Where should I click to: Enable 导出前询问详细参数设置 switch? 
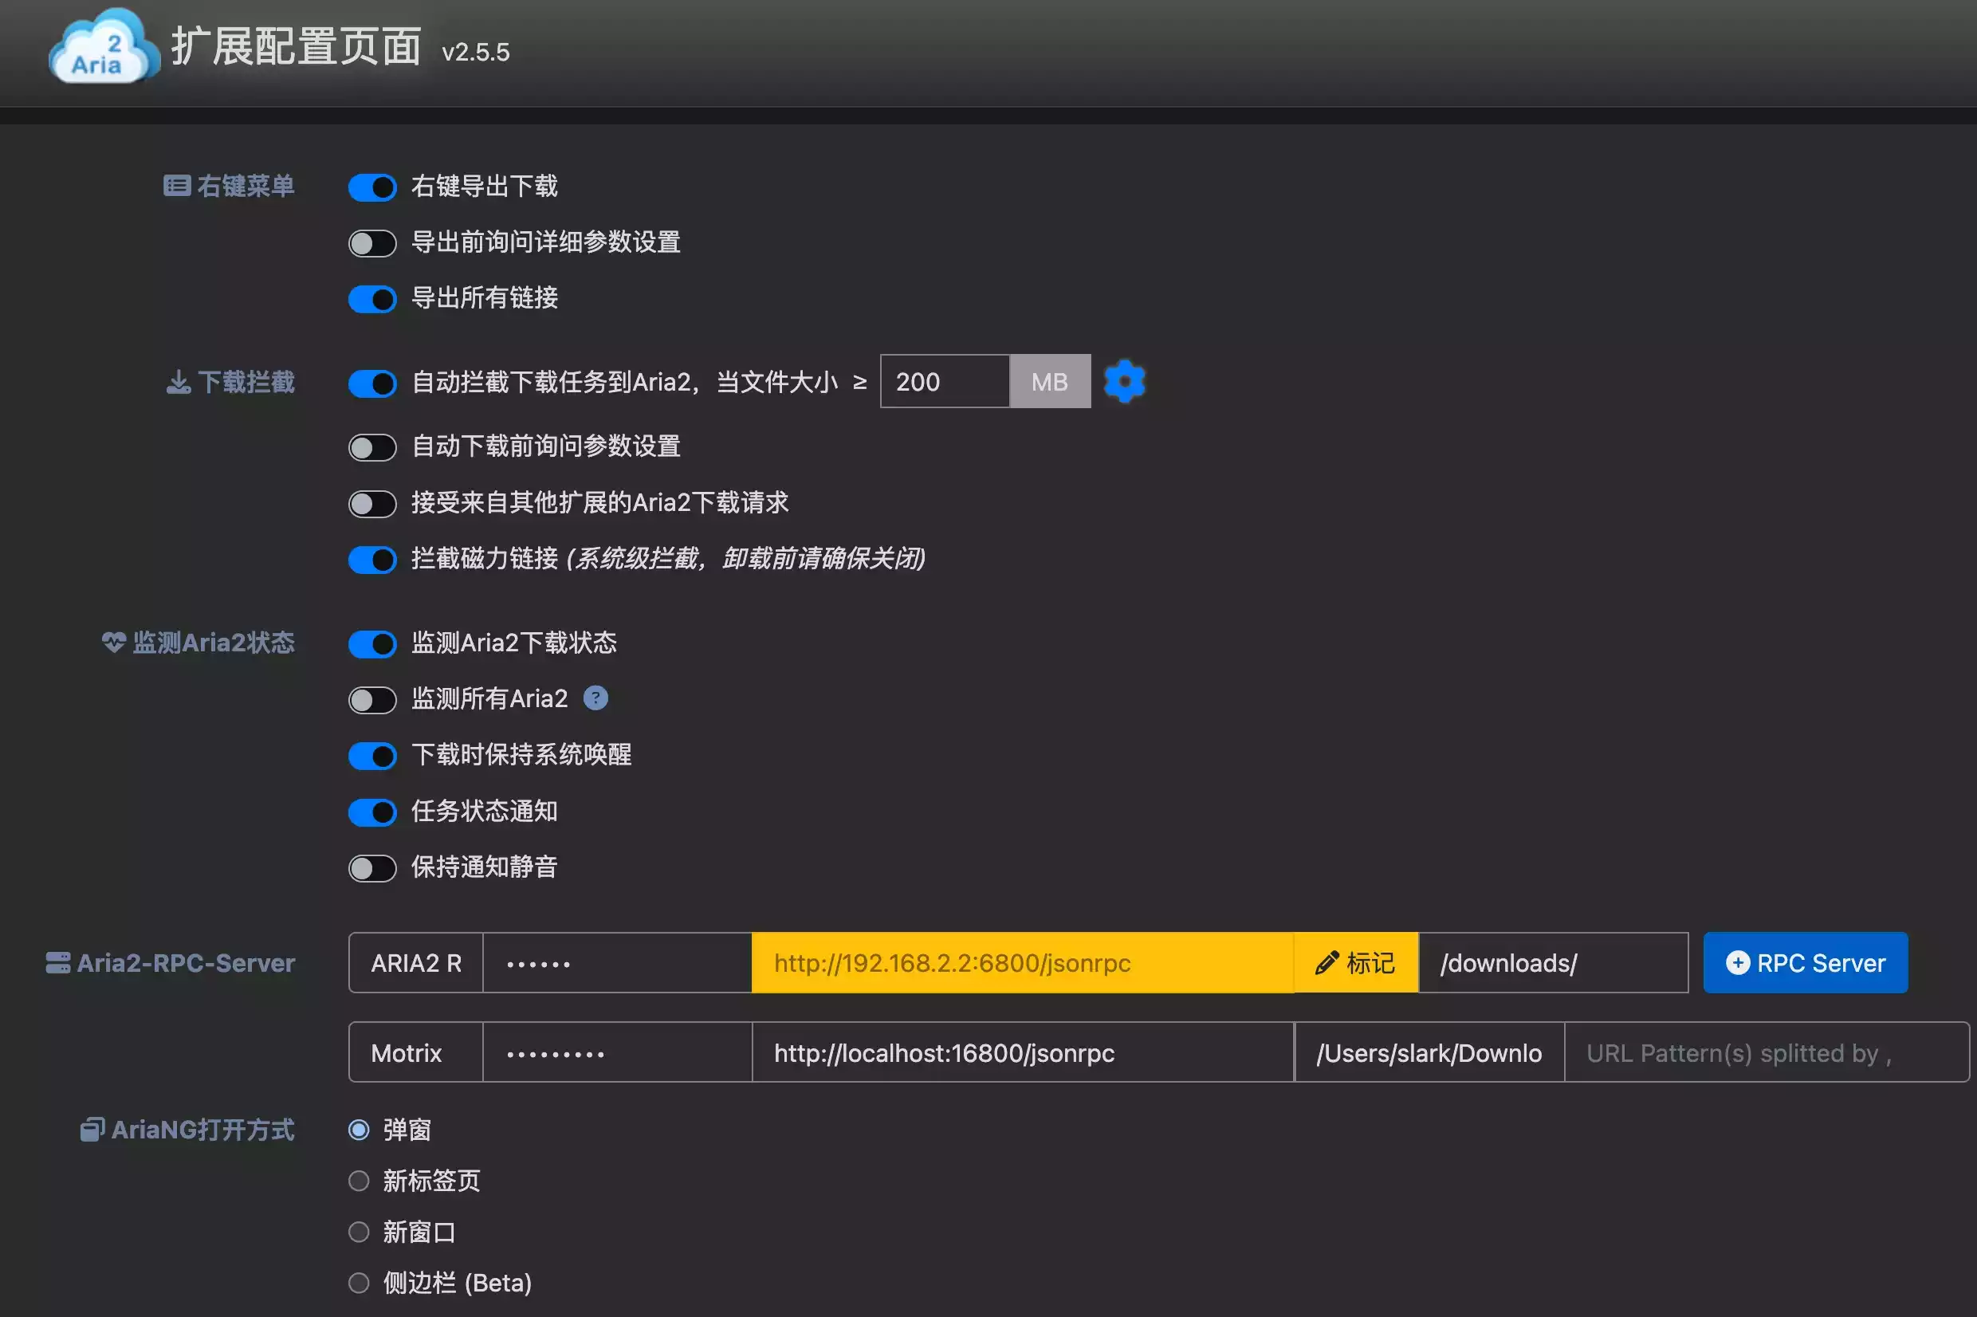pyautogui.click(x=372, y=244)
